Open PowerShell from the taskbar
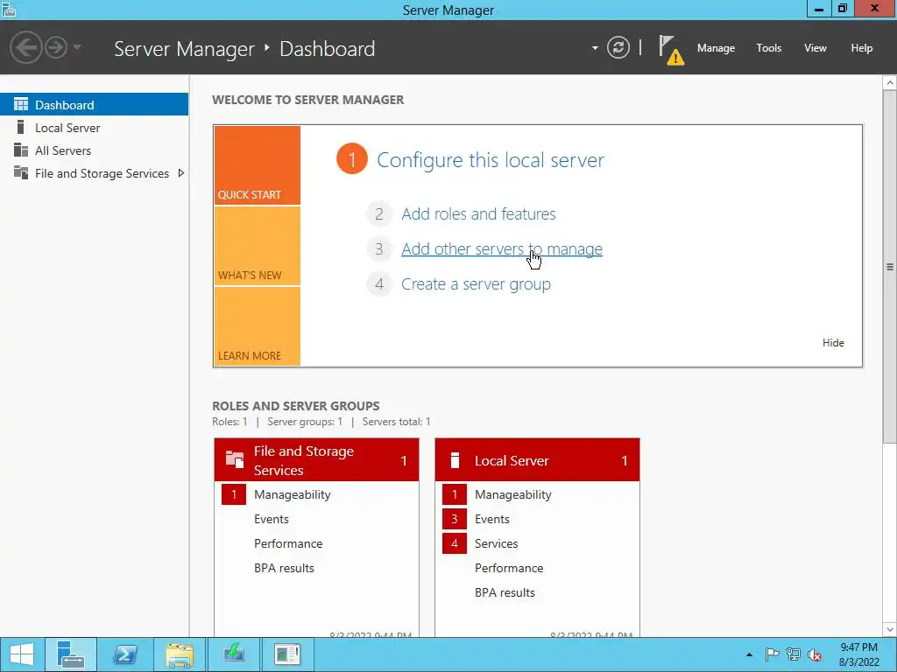897x672 pixels. click(x=124, y=654)
